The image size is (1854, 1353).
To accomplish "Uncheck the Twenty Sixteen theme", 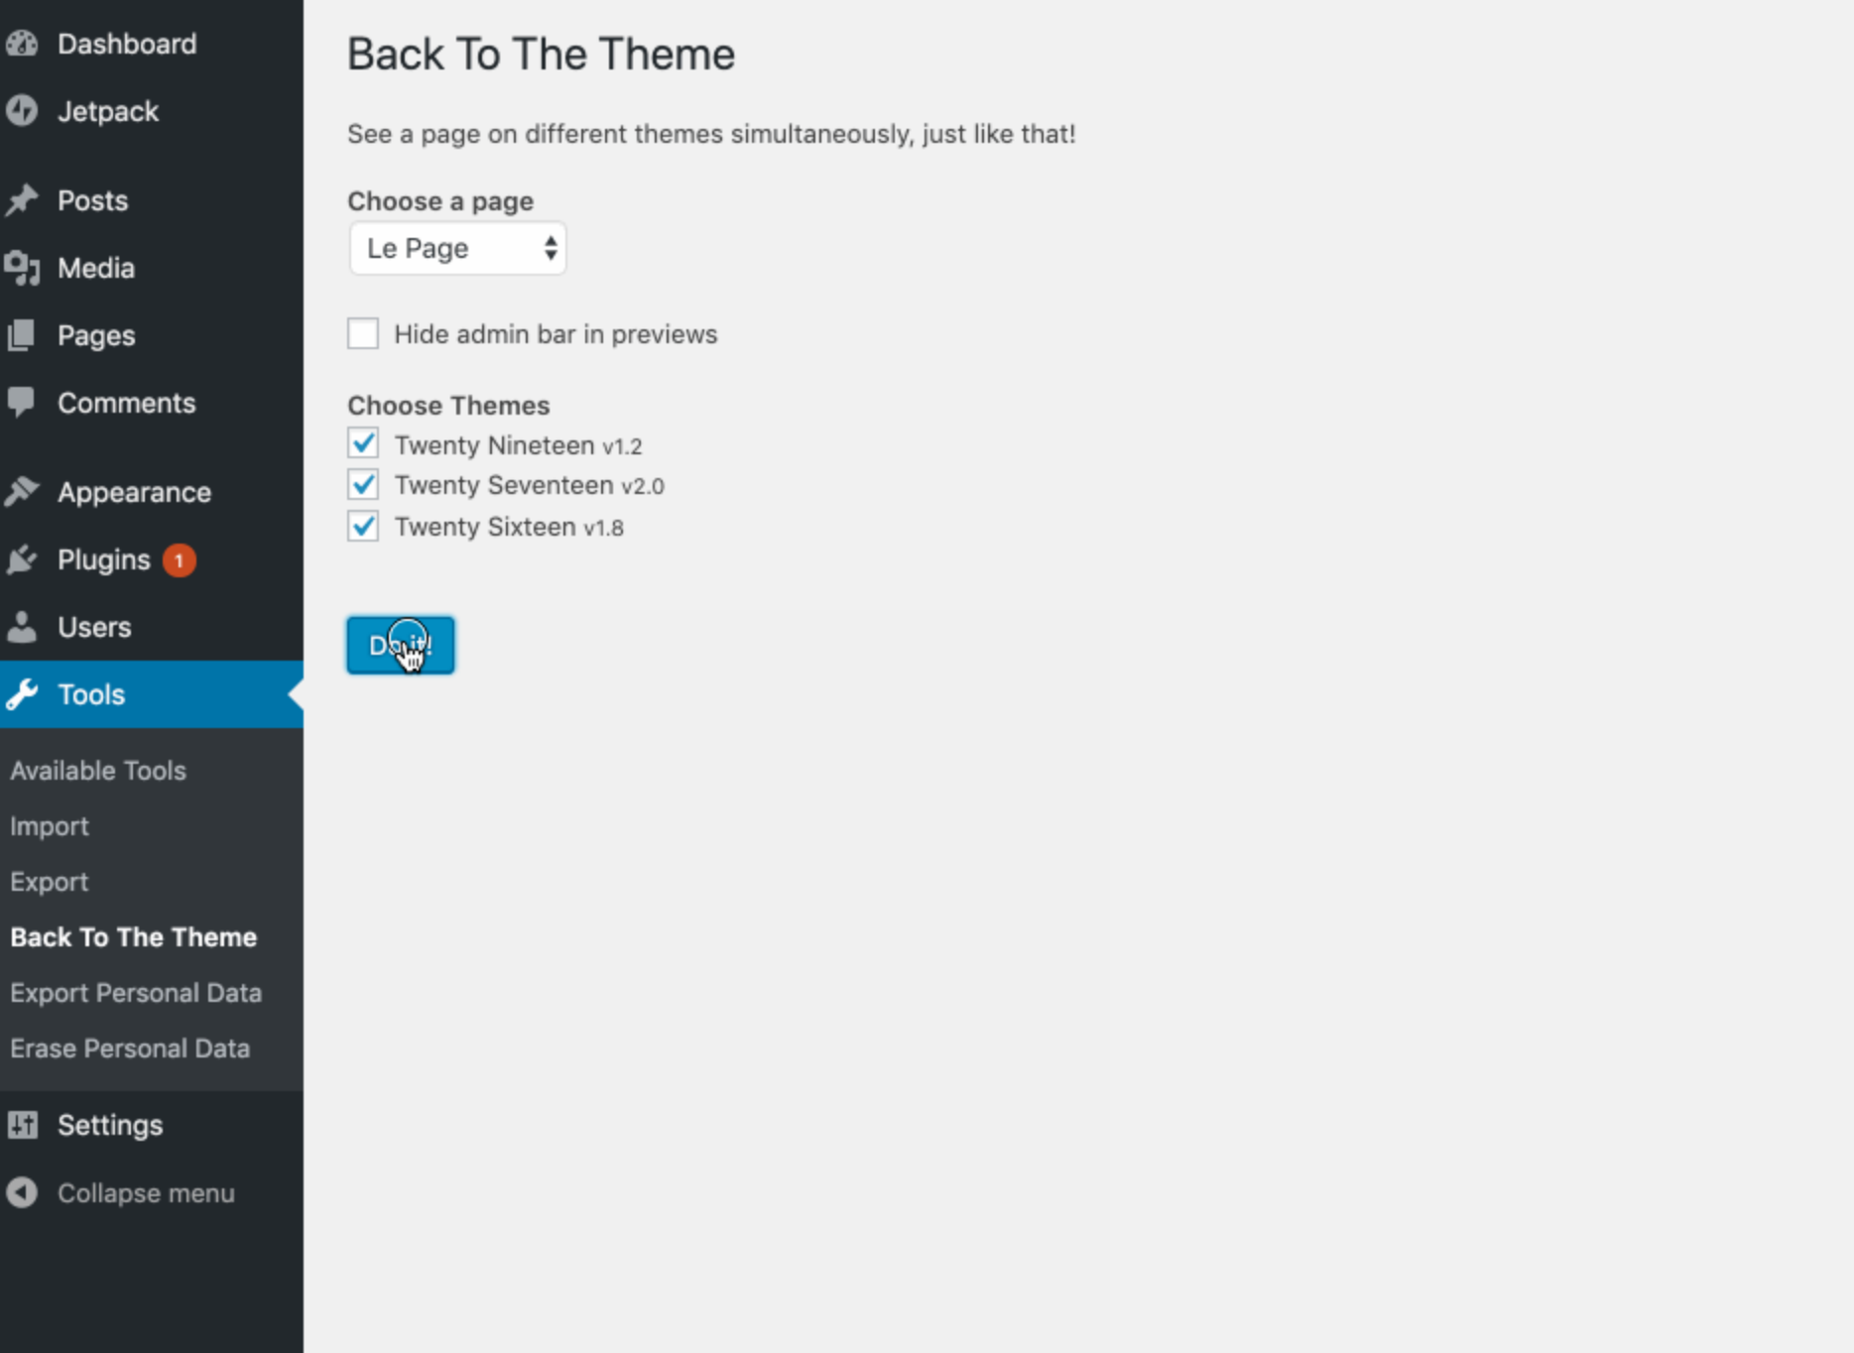I will (363, 526).
